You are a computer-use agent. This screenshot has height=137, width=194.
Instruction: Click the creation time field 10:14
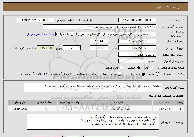99,41
